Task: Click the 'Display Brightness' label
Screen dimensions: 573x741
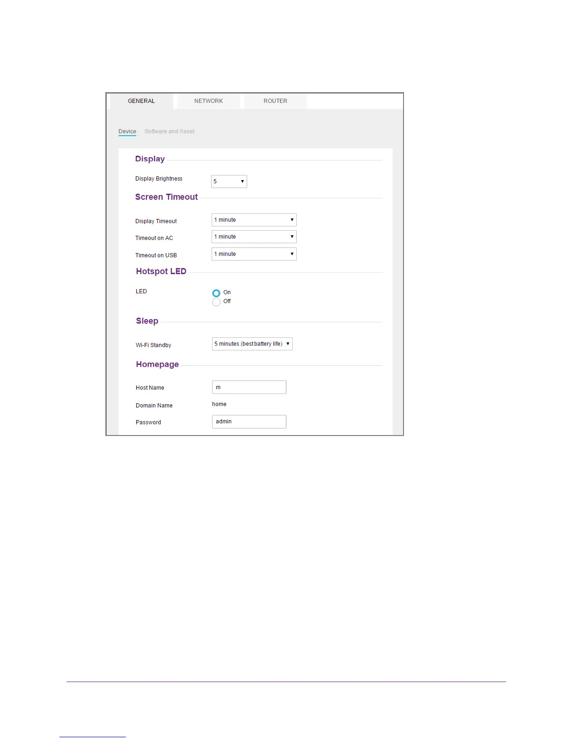Action: pos(159,179)
